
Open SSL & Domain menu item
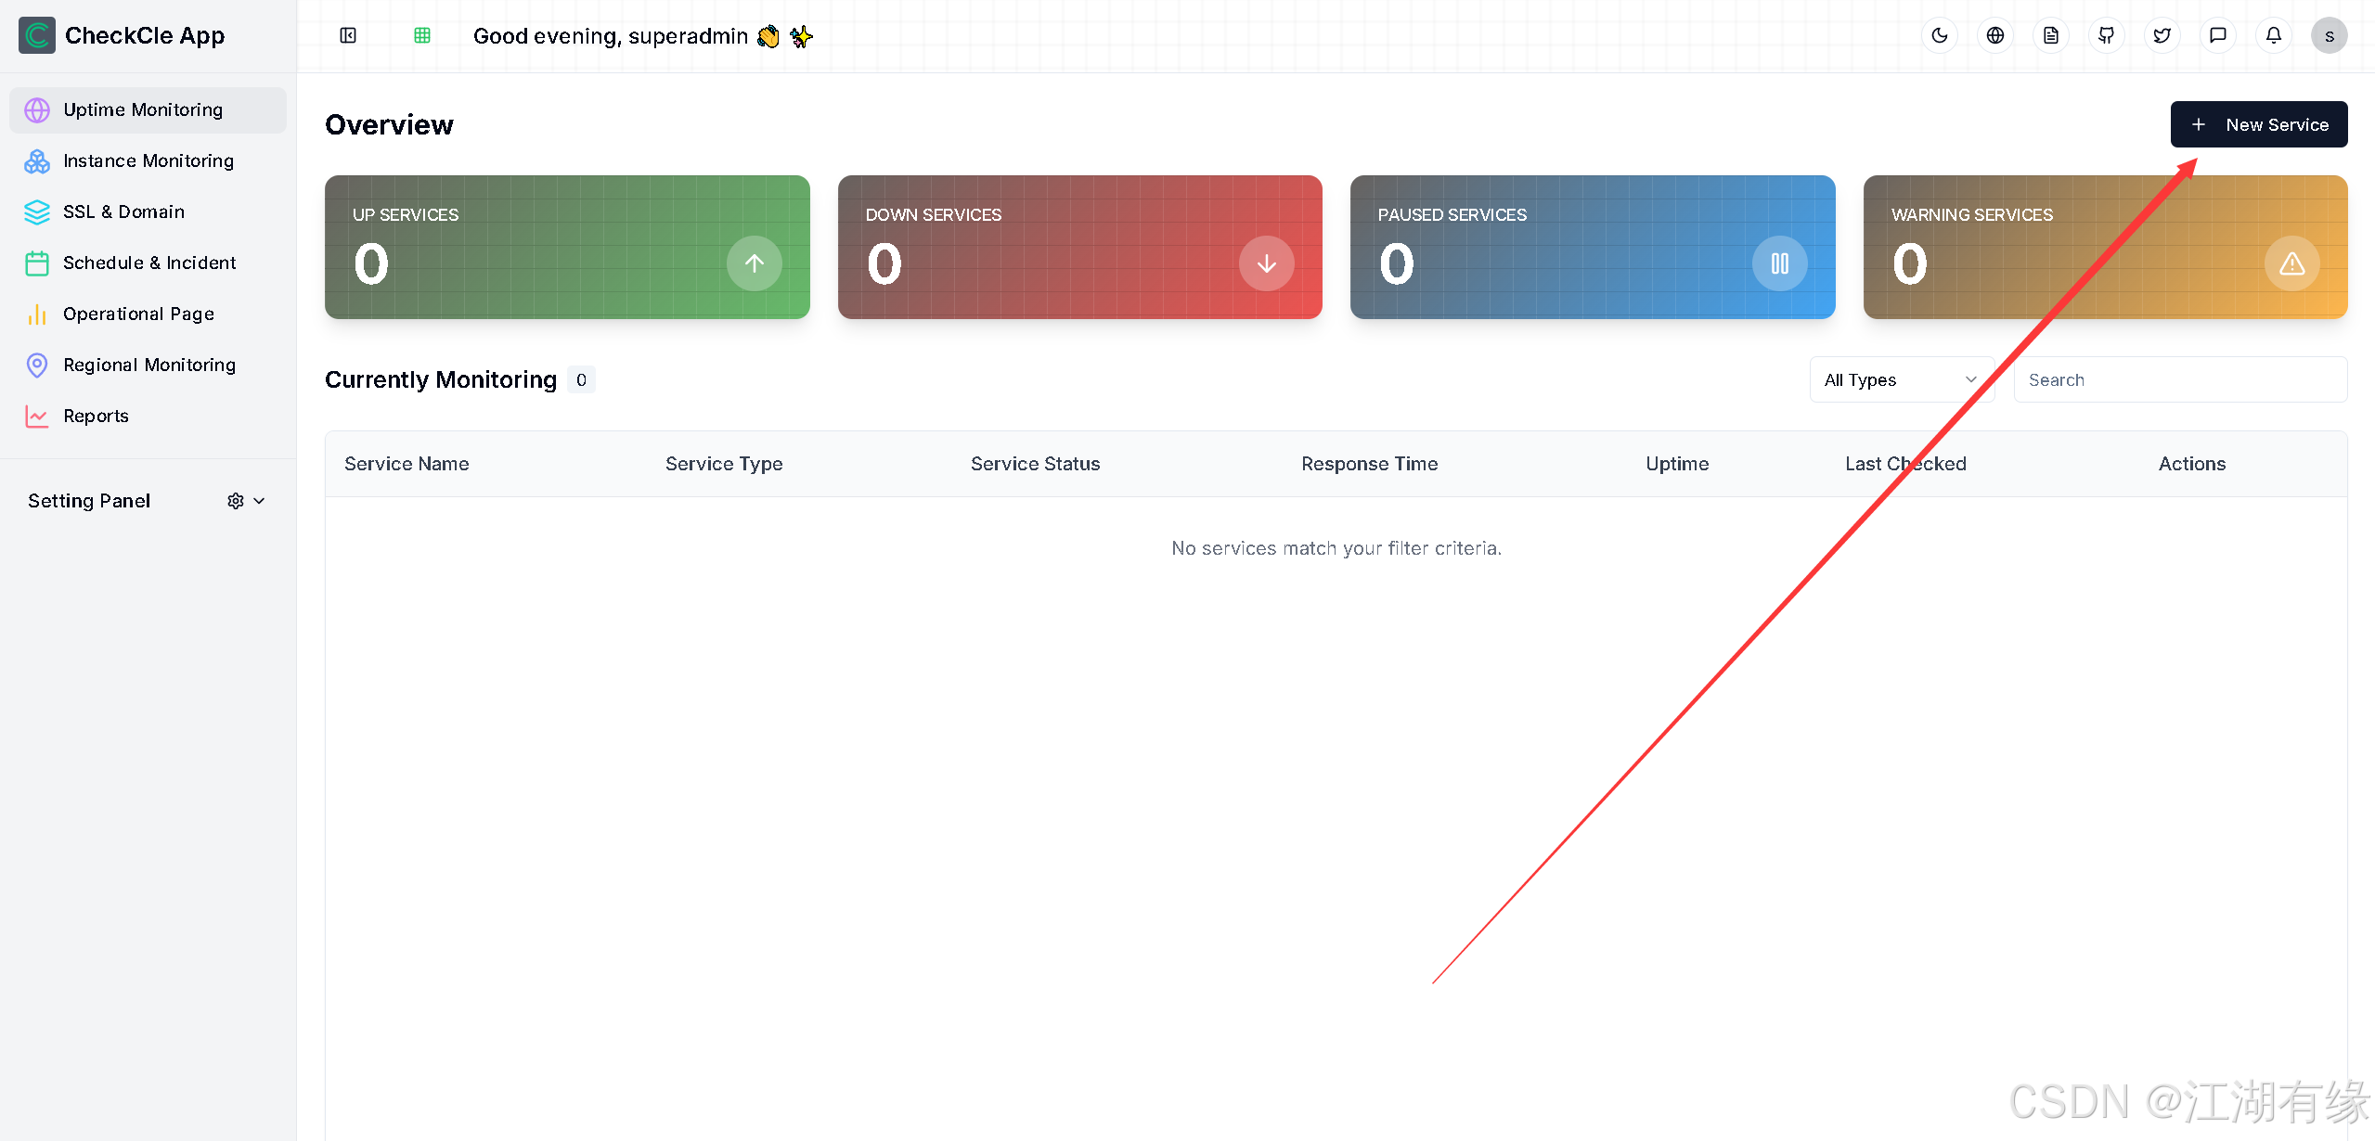coord(123,212)
